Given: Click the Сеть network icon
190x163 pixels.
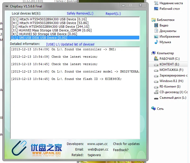Looking at the screenshot, I should pos(154,108).
